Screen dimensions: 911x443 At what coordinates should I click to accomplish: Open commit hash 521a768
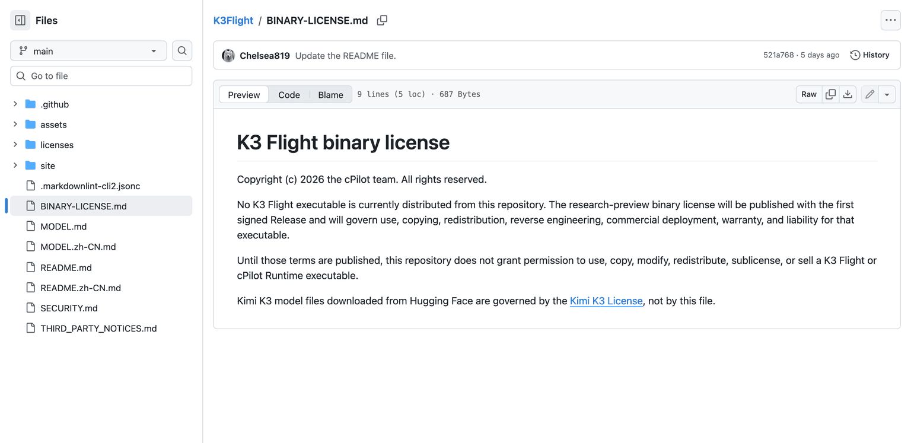pos(778,55)
